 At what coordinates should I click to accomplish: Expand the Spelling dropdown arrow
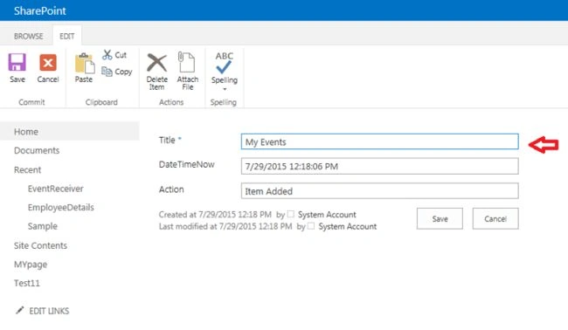click(225, 89)
